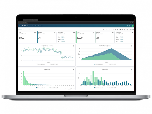Click the address bar zoom magnifier icon
The height and width of the screenshot is (114, 152).
130,23
